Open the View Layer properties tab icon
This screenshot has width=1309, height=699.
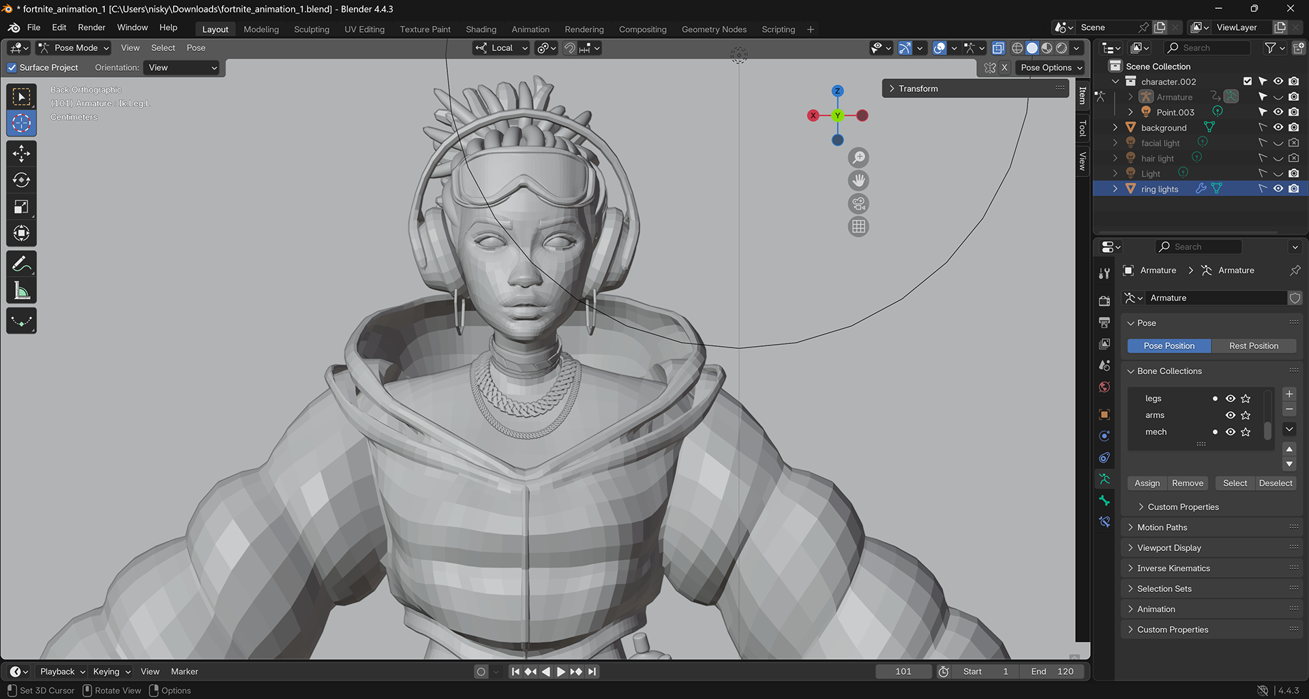[x=1104, y=344]
